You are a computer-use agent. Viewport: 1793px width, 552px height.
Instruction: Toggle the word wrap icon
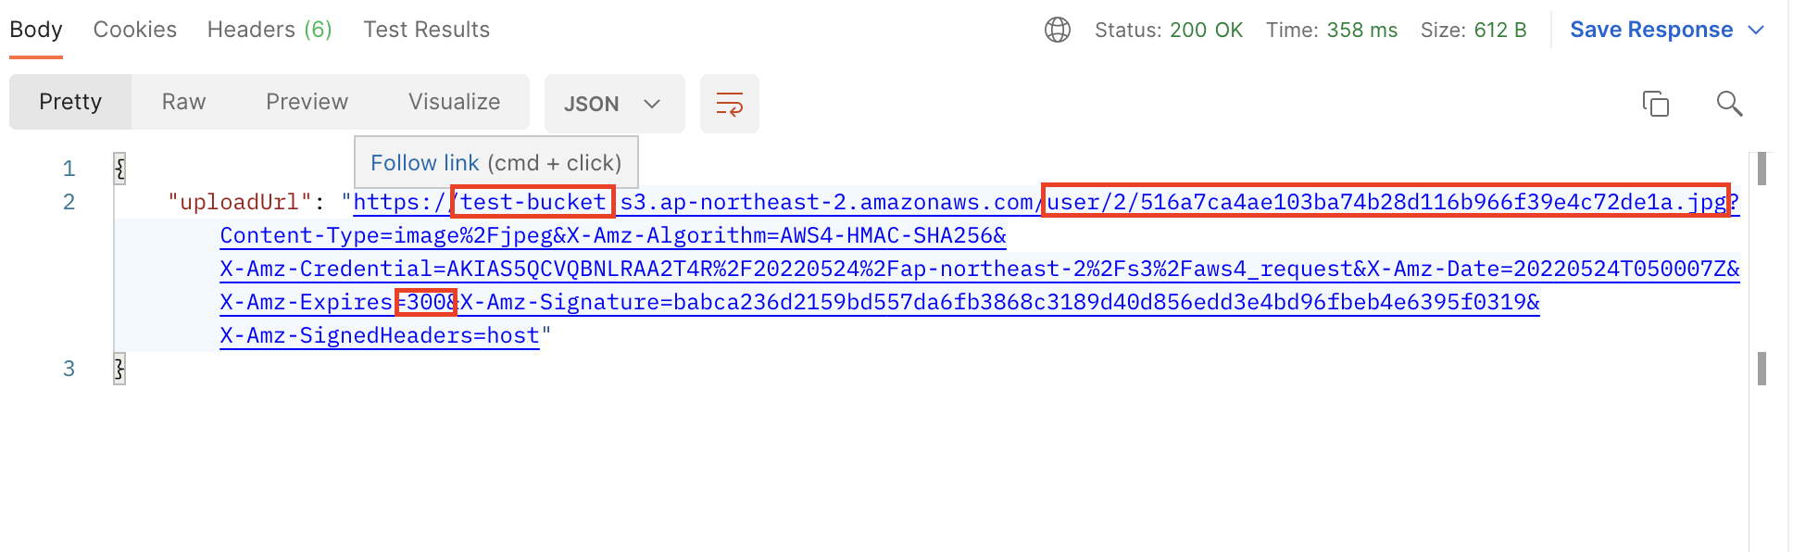click(729, 104)
